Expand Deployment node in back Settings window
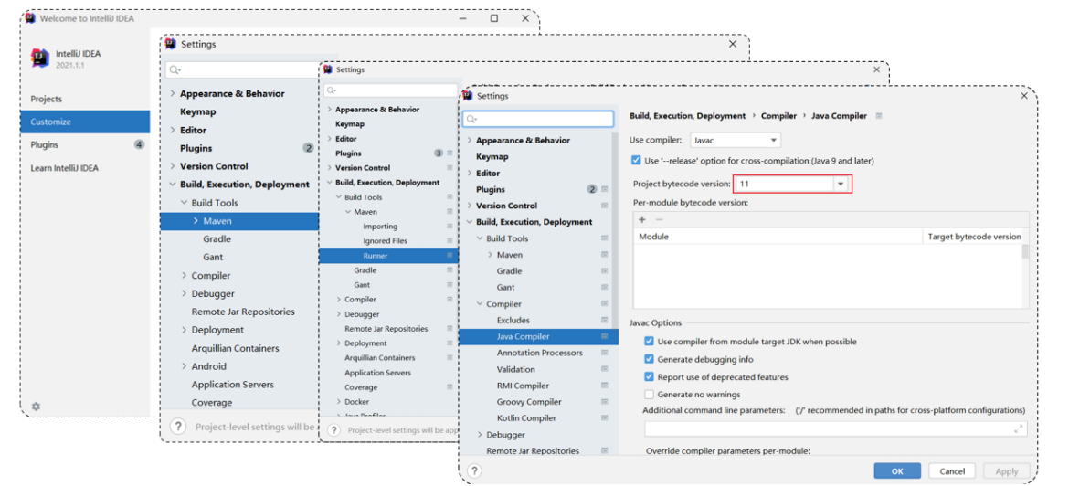 184,330
